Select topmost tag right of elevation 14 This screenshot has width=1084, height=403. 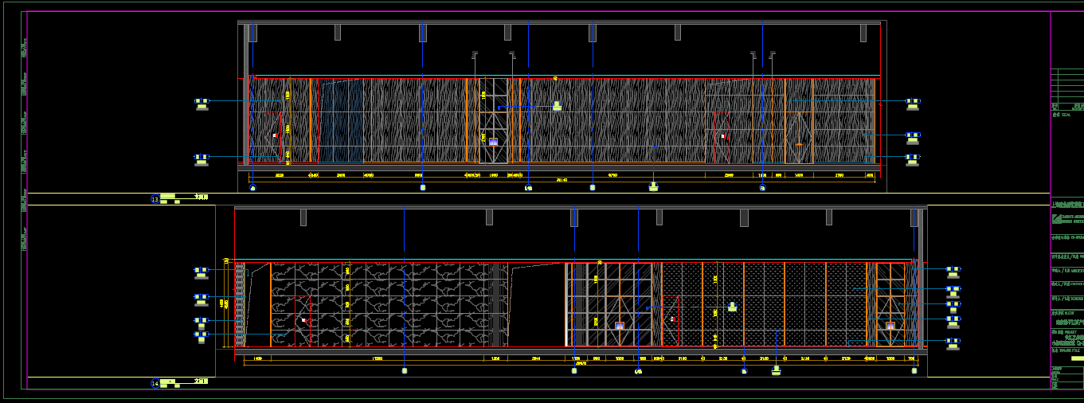coord(953,272)
